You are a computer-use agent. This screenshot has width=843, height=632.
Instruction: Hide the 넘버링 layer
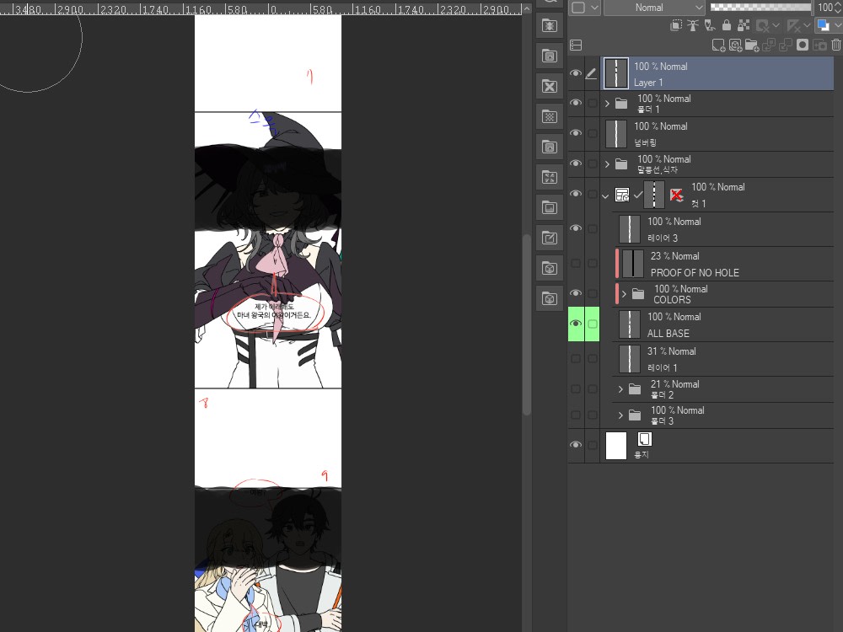click(576, 133)
